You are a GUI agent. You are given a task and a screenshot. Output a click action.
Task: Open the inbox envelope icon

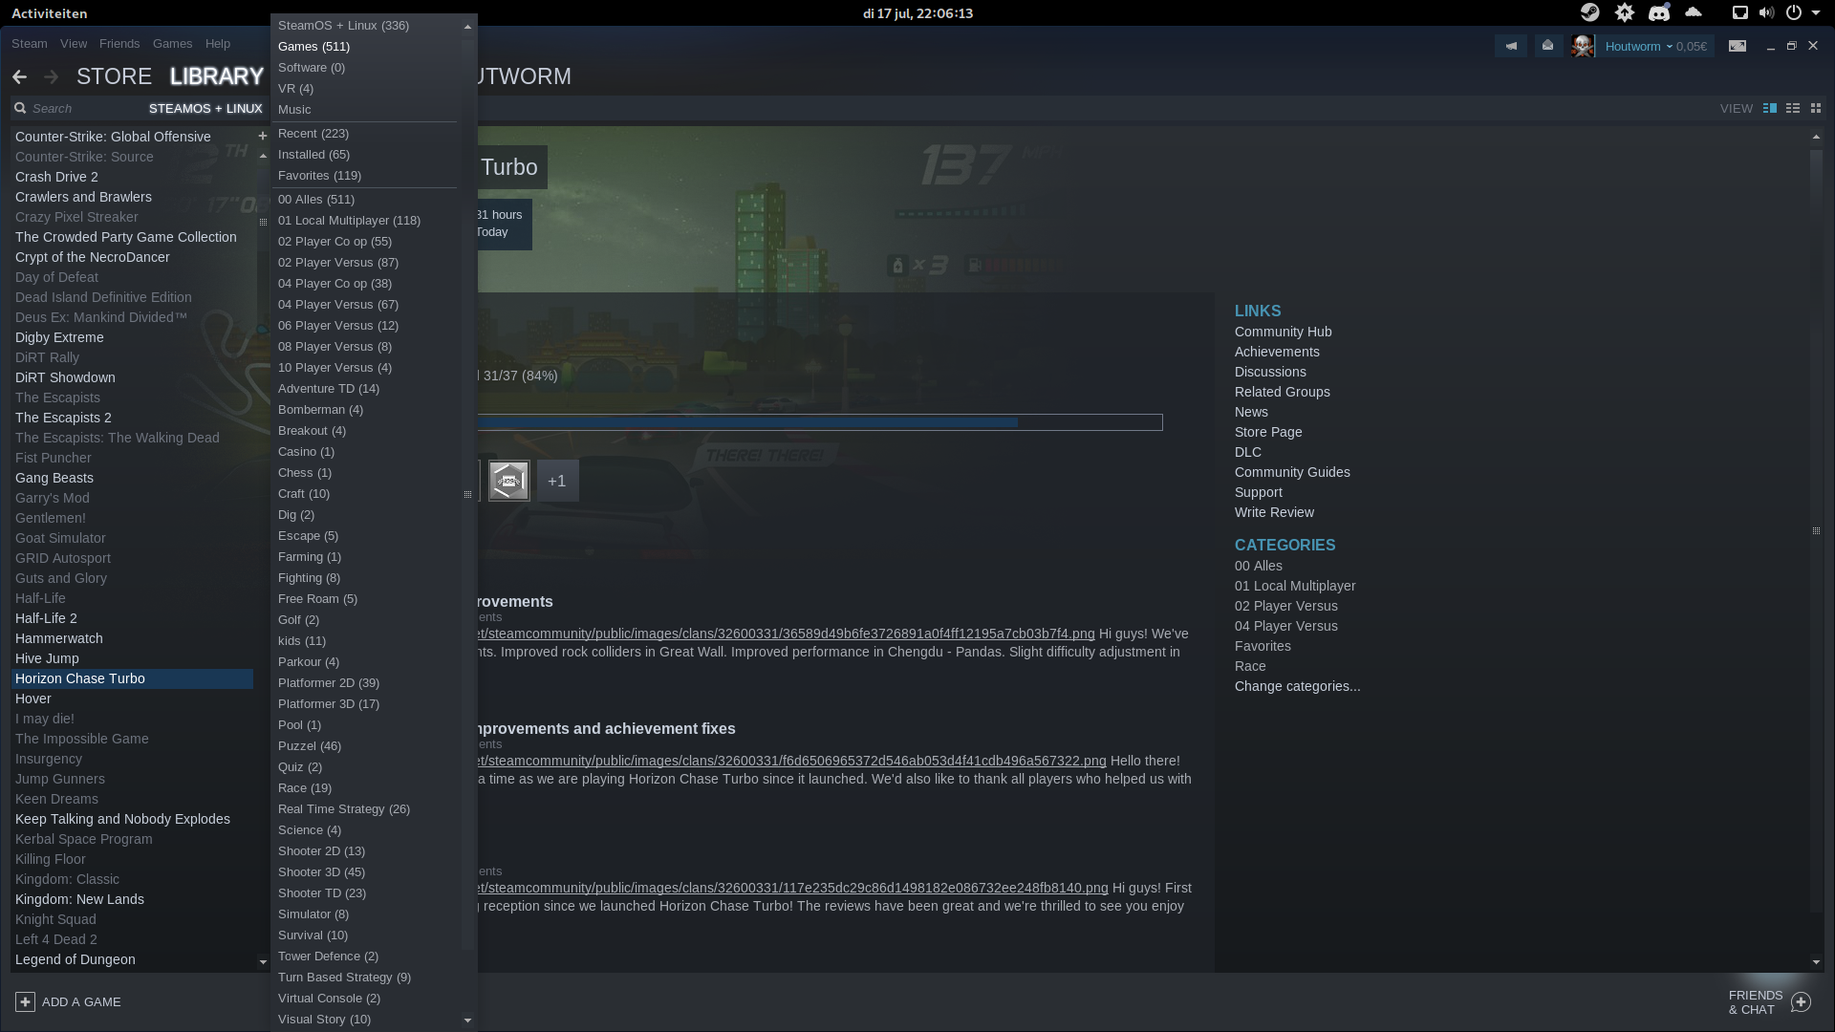[x=1547, y=46]
